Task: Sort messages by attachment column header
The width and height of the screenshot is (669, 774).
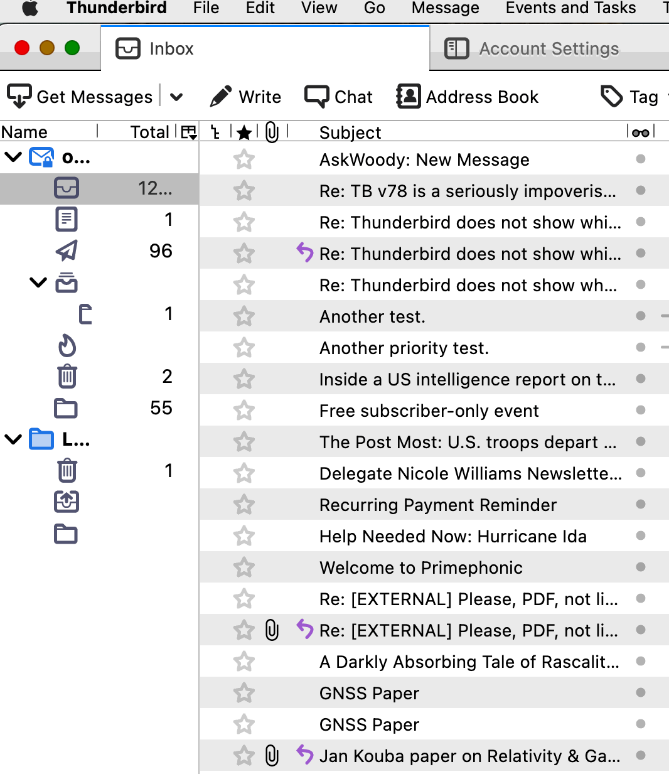Action: pyautogui.click(x=272, y=132)
